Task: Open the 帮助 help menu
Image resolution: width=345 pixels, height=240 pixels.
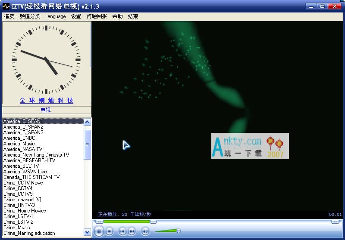Action: (x=117, y=16)
